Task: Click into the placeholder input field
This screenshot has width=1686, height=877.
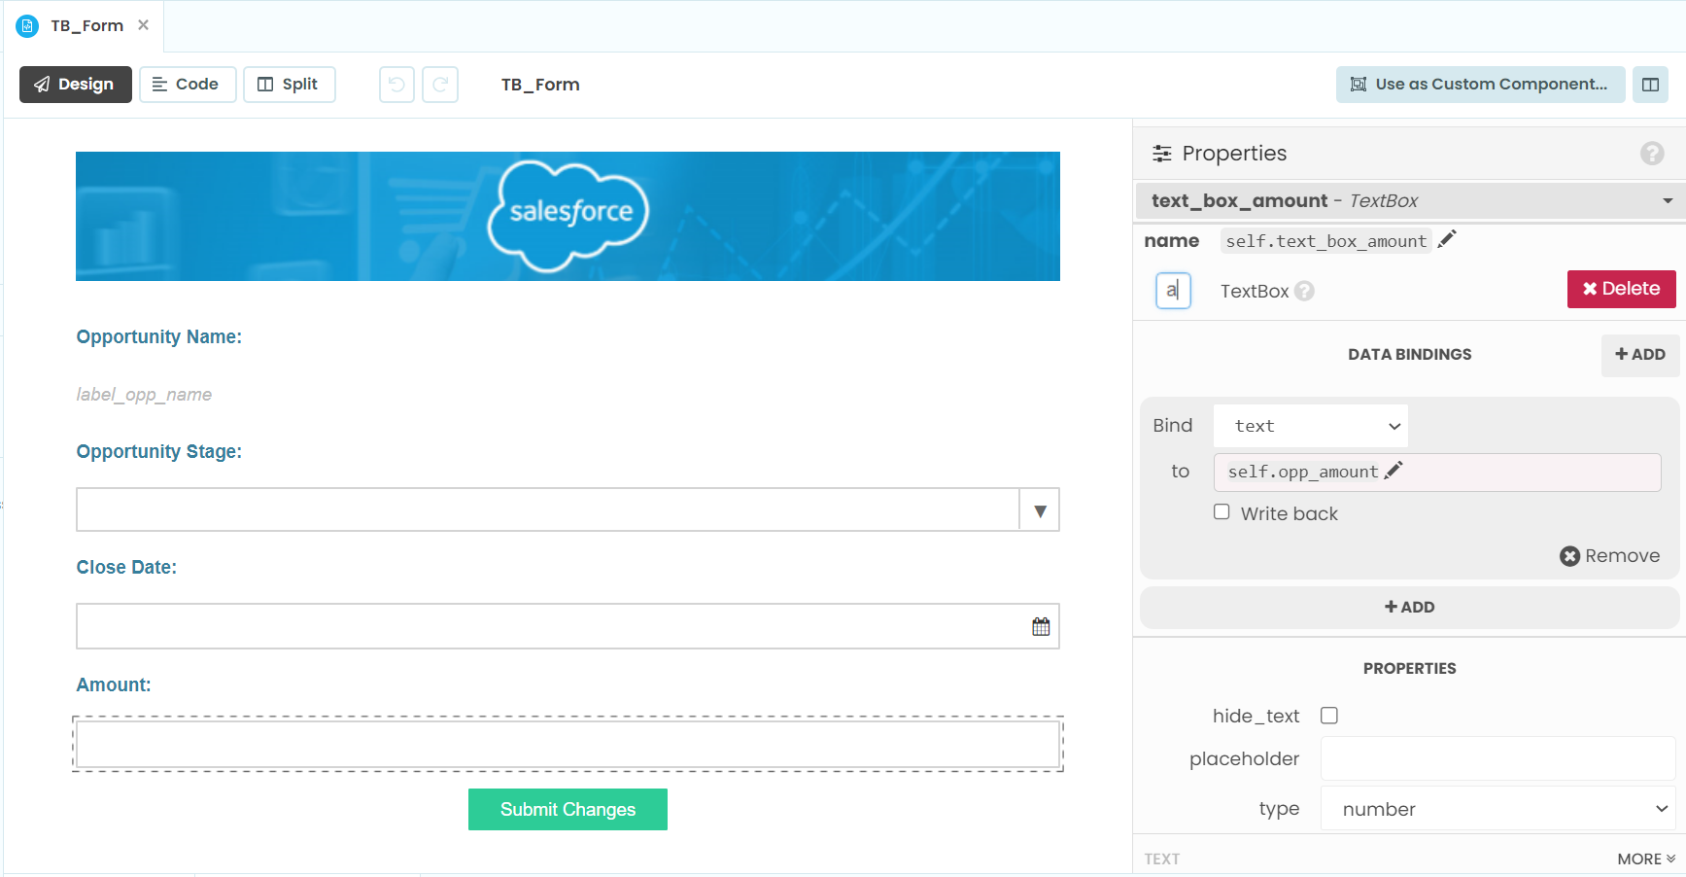Action: click(x=1497, y=758)
